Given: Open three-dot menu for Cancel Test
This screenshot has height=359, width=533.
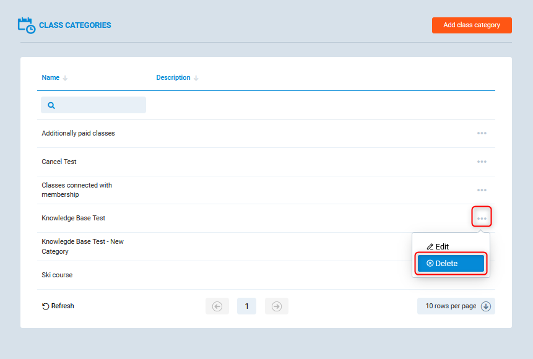Looking at the screenshot, I should (x=482, y=162).
